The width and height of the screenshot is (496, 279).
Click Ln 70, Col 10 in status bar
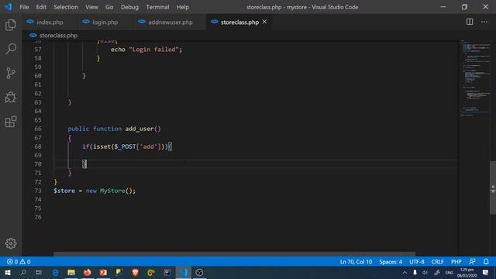(x=356, y=262)
